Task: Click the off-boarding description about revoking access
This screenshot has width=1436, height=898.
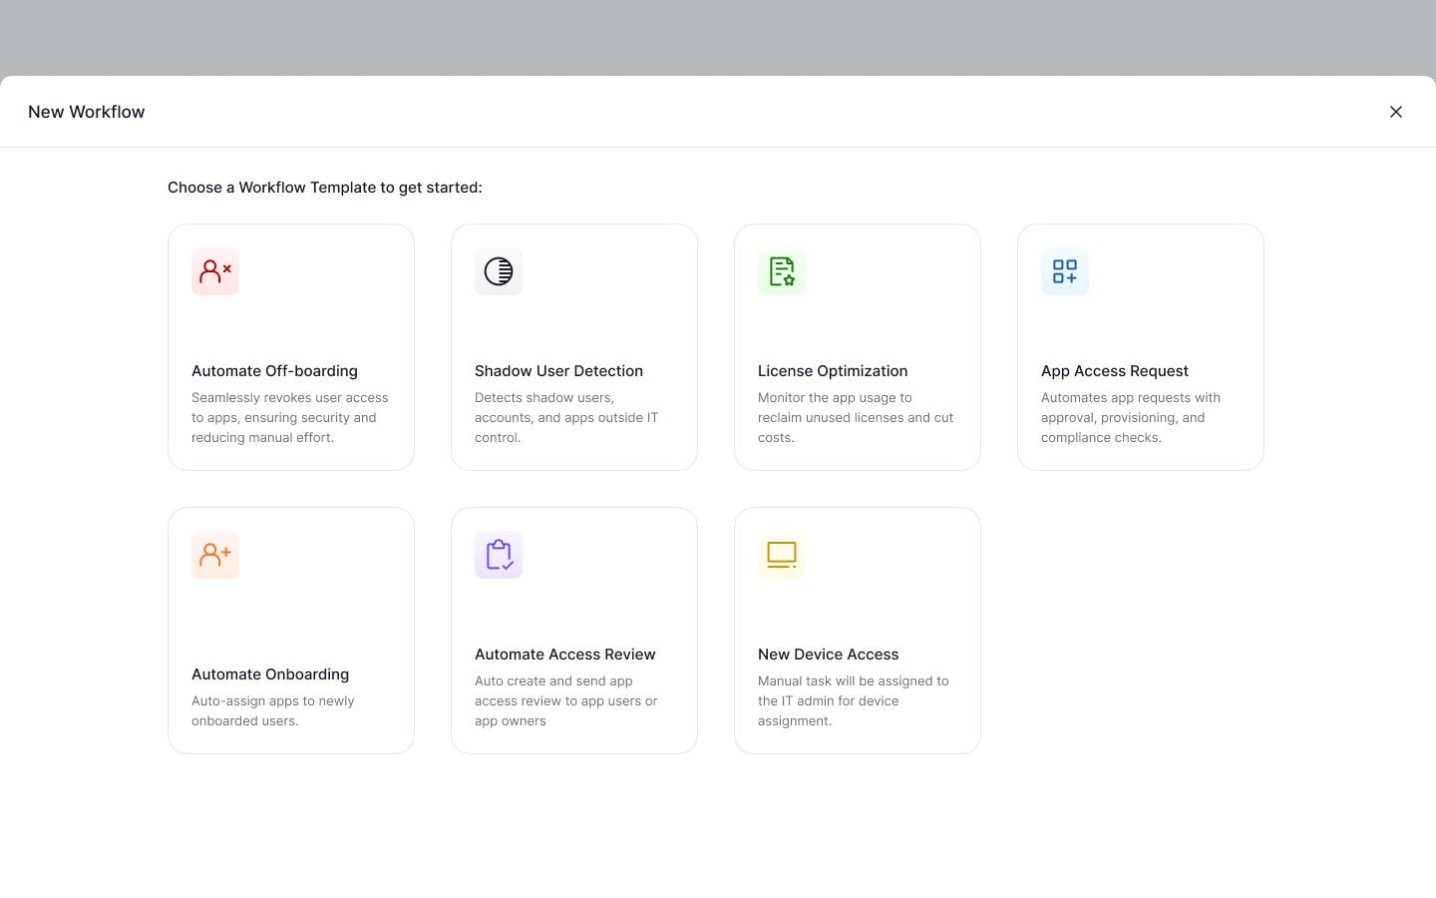Action: coord(290,417)
